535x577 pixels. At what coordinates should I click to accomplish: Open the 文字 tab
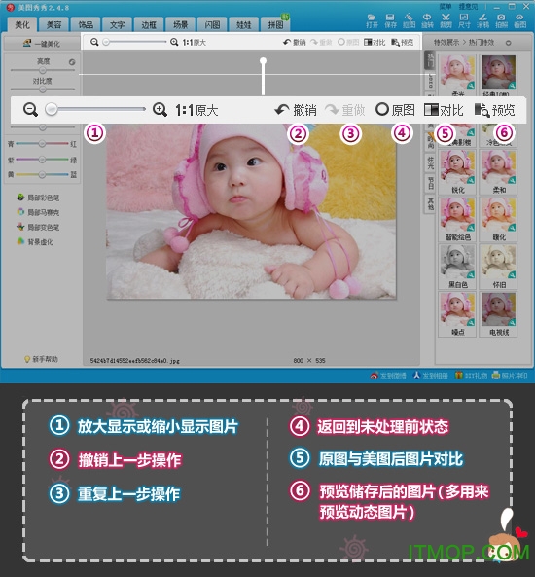(x=117, y=24)
